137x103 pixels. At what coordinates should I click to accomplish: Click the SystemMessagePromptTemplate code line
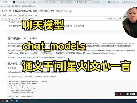(x=23, y=88)
